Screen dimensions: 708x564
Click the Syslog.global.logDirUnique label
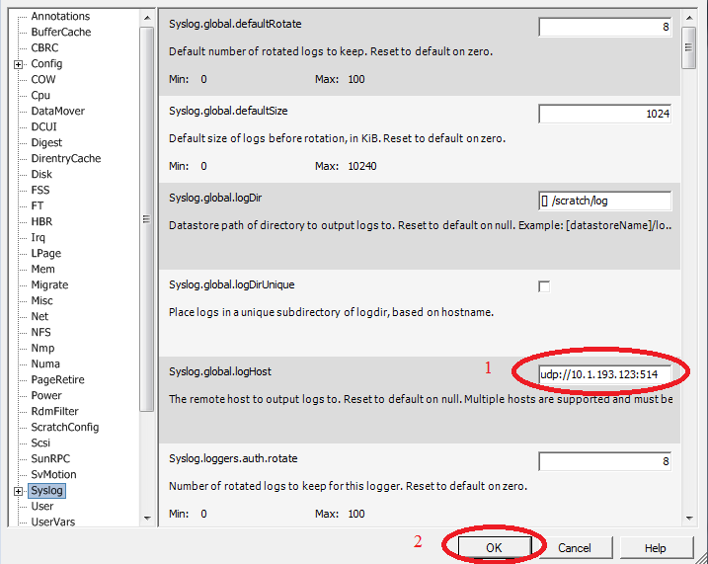(x=232, y=284)
